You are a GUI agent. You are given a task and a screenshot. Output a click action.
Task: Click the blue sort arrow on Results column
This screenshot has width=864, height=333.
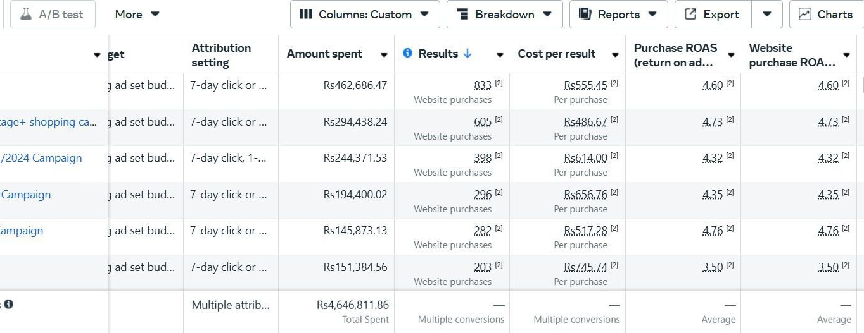pos(467,54)
